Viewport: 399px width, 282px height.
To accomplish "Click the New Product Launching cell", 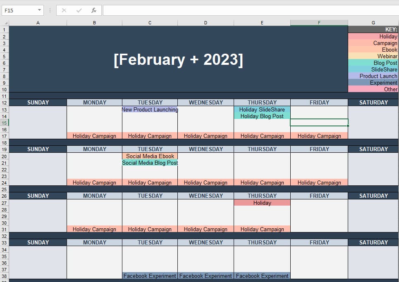I will click(150, 109).
